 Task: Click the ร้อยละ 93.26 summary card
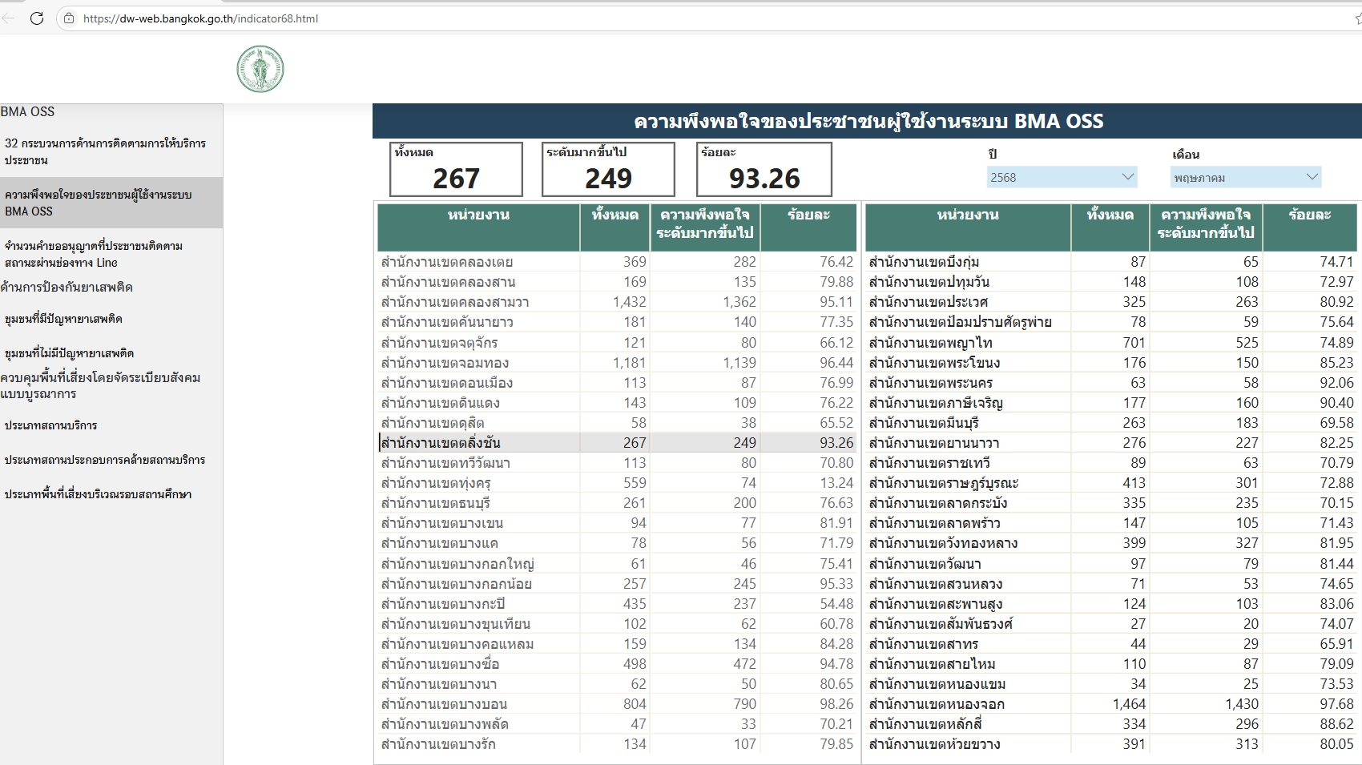(764, 169)
